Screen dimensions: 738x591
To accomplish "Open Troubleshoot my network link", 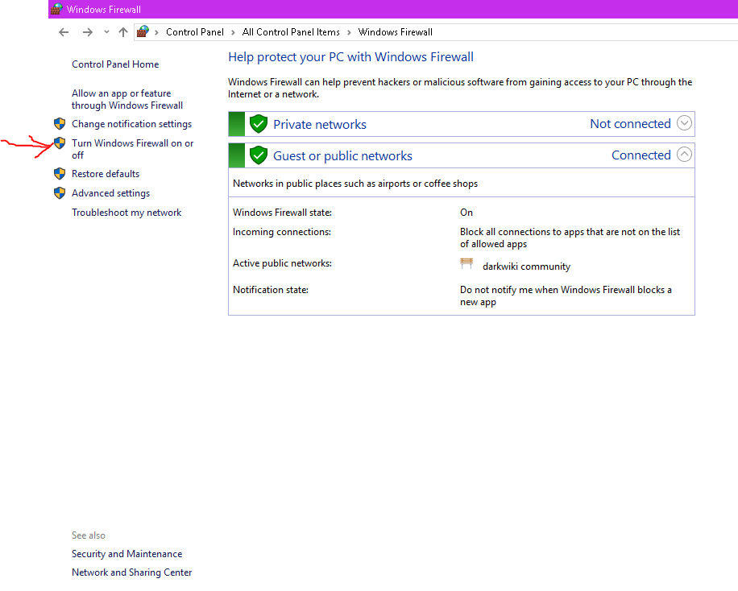I will pyautogui.click(x=126, y=213).
